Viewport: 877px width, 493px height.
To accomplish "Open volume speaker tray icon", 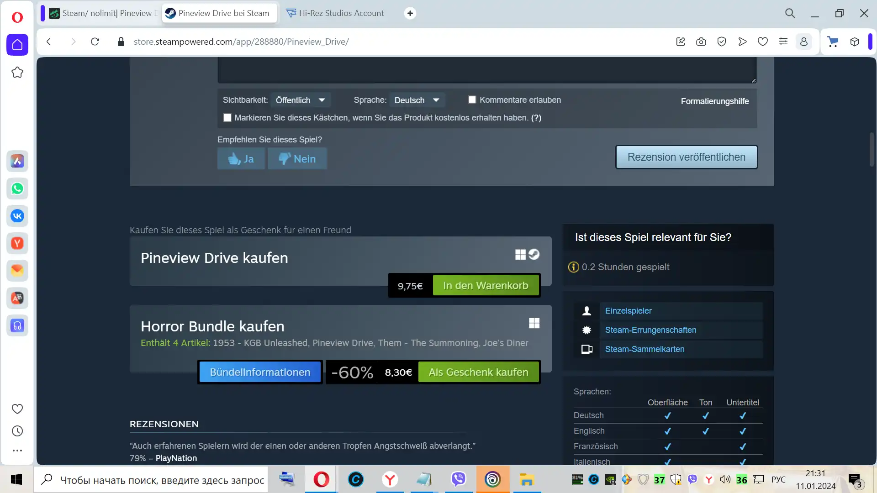I will pyautogui.click(x=725, y=479).
